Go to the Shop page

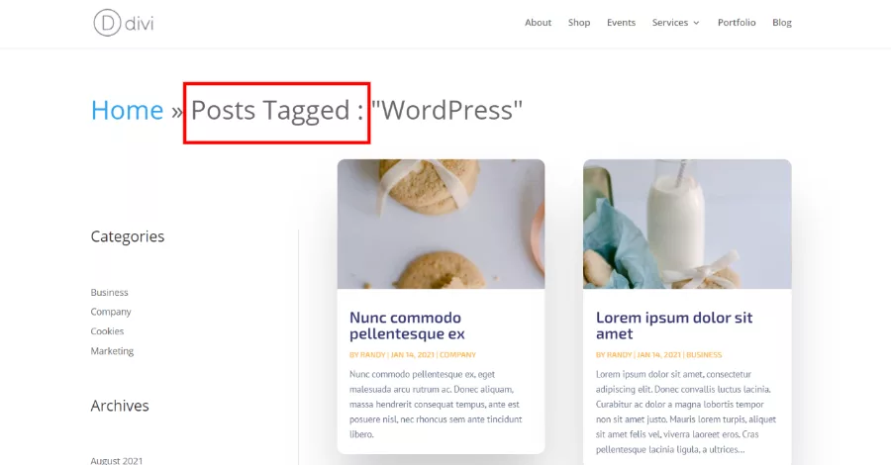pos(579,23)
